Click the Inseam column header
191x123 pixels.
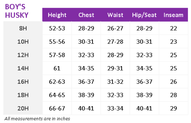[173, 15]
